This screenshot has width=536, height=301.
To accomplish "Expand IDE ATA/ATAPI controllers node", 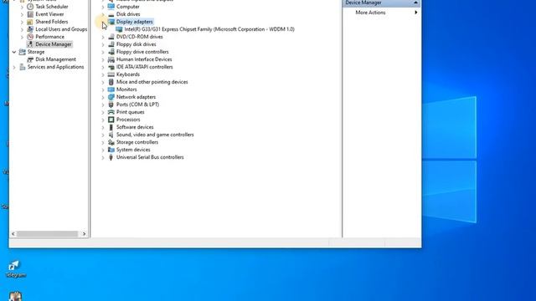I will 103,67.
